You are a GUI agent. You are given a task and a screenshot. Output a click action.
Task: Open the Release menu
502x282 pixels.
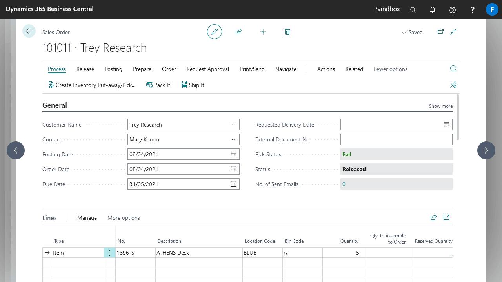(85, 69)
